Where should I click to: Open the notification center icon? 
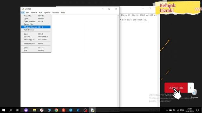click(197, 110)
